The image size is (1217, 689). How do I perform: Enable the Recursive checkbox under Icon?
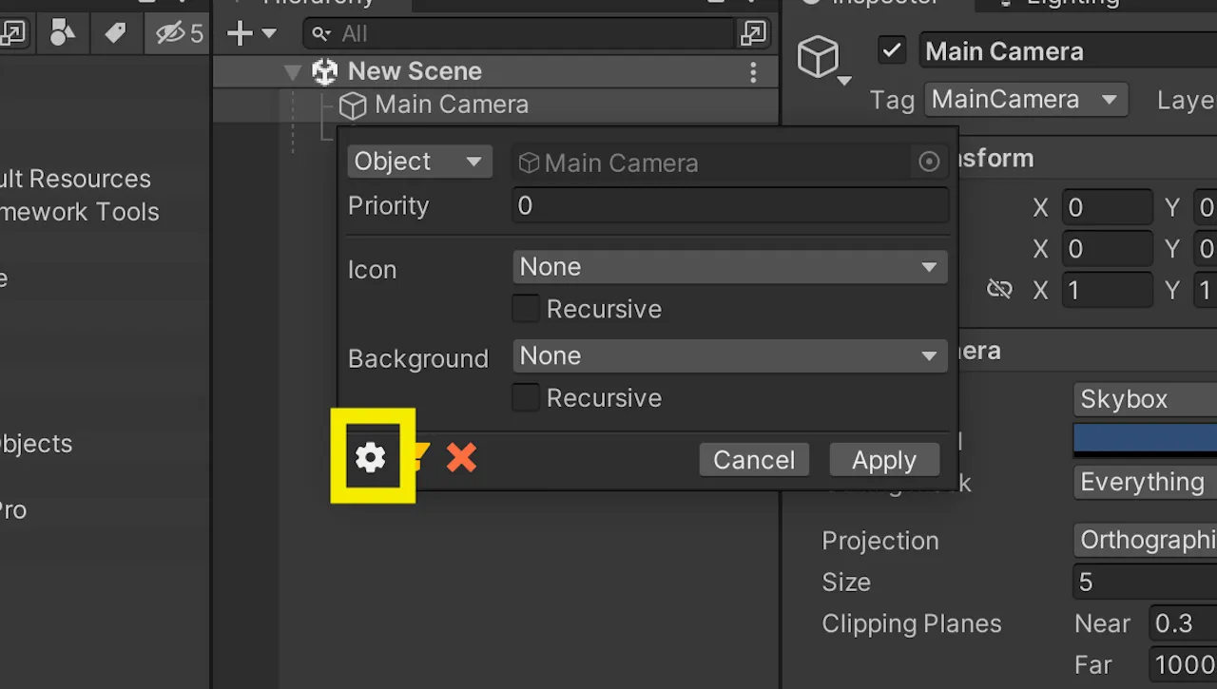tap(526, 309)
